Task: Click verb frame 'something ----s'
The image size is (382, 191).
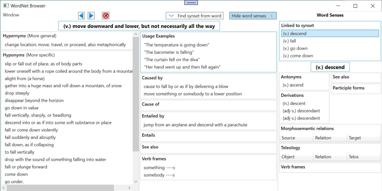Action: (159, 168)
